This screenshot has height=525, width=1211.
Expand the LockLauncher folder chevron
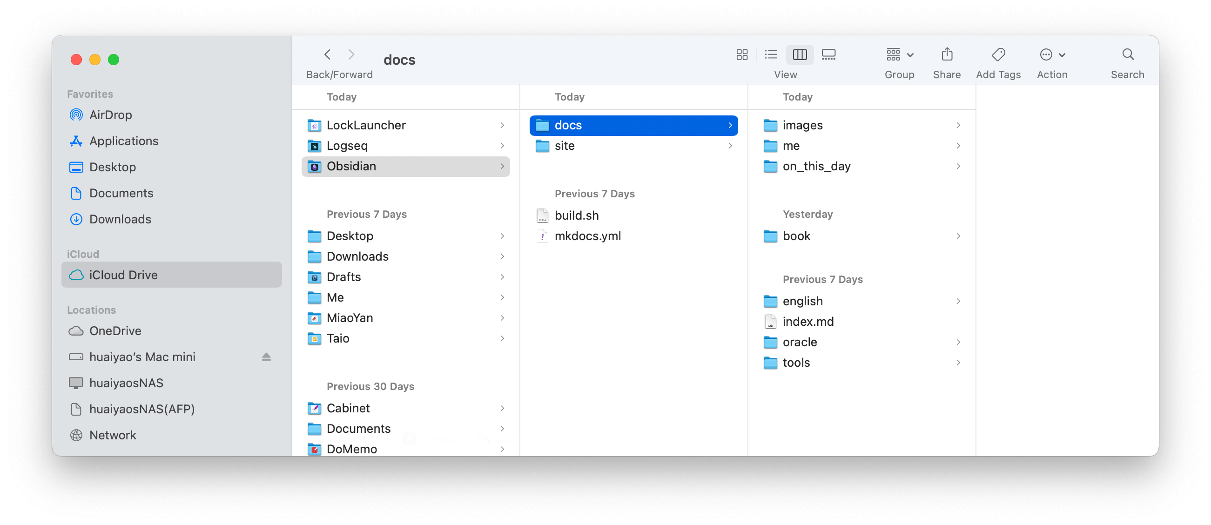pyautogui.click(x=502, y=126)
